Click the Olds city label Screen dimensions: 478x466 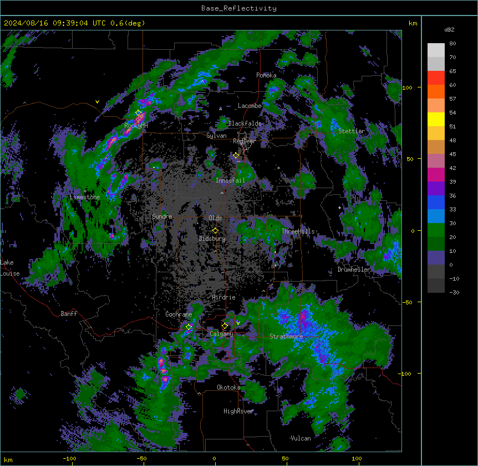[x=215, y=218]
